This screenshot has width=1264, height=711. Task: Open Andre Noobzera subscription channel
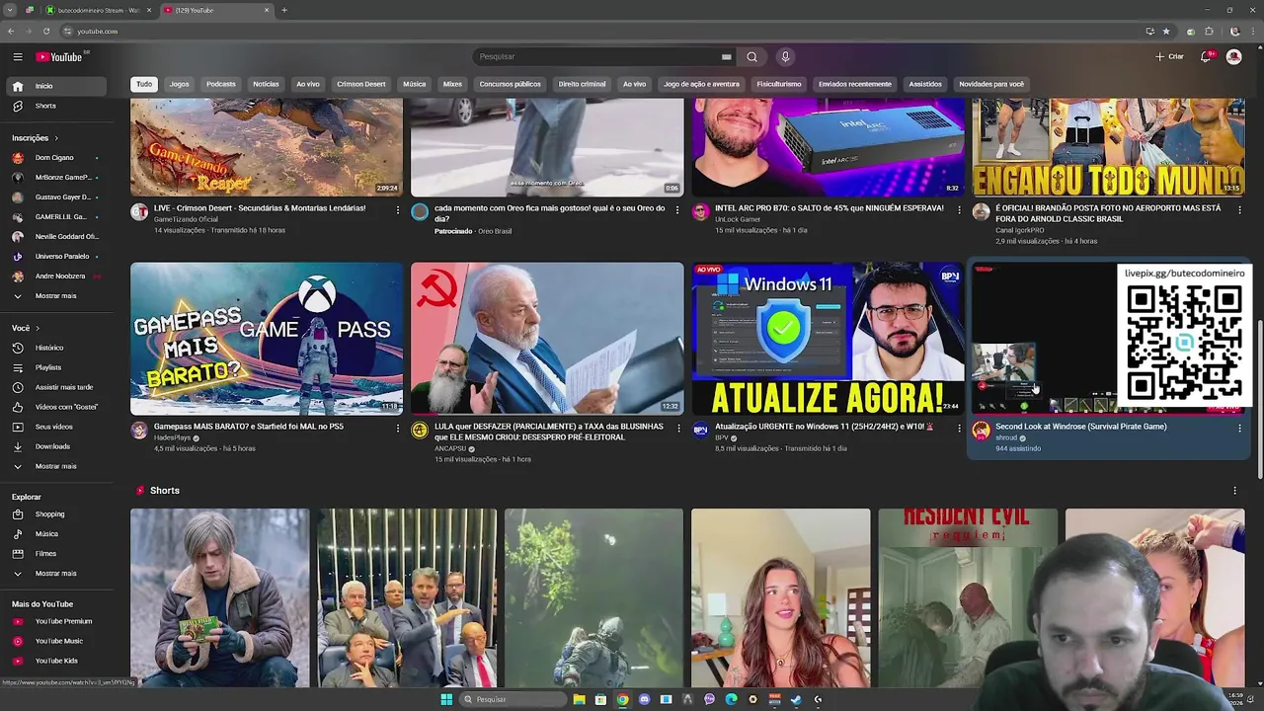(x=57, y=276)
